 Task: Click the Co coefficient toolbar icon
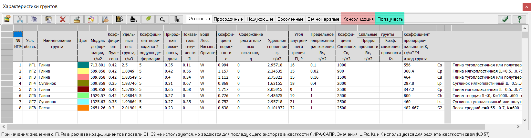pos(162,19)
